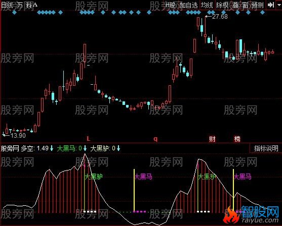This screenshot has width=282, height=226.
Task: Switch to H股 view
Action: (171, 5)
